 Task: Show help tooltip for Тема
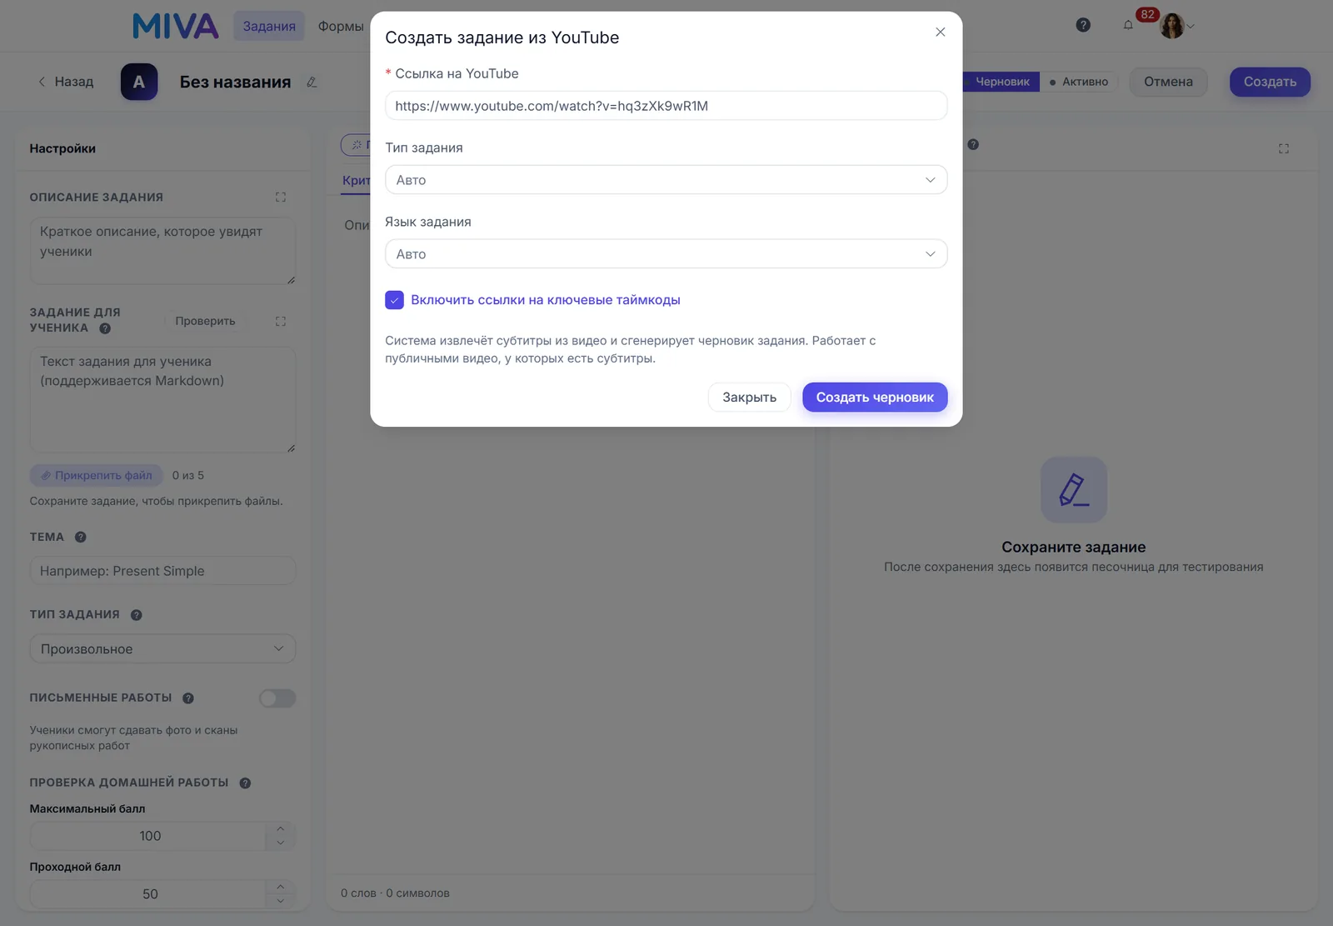tap(81, 538)
